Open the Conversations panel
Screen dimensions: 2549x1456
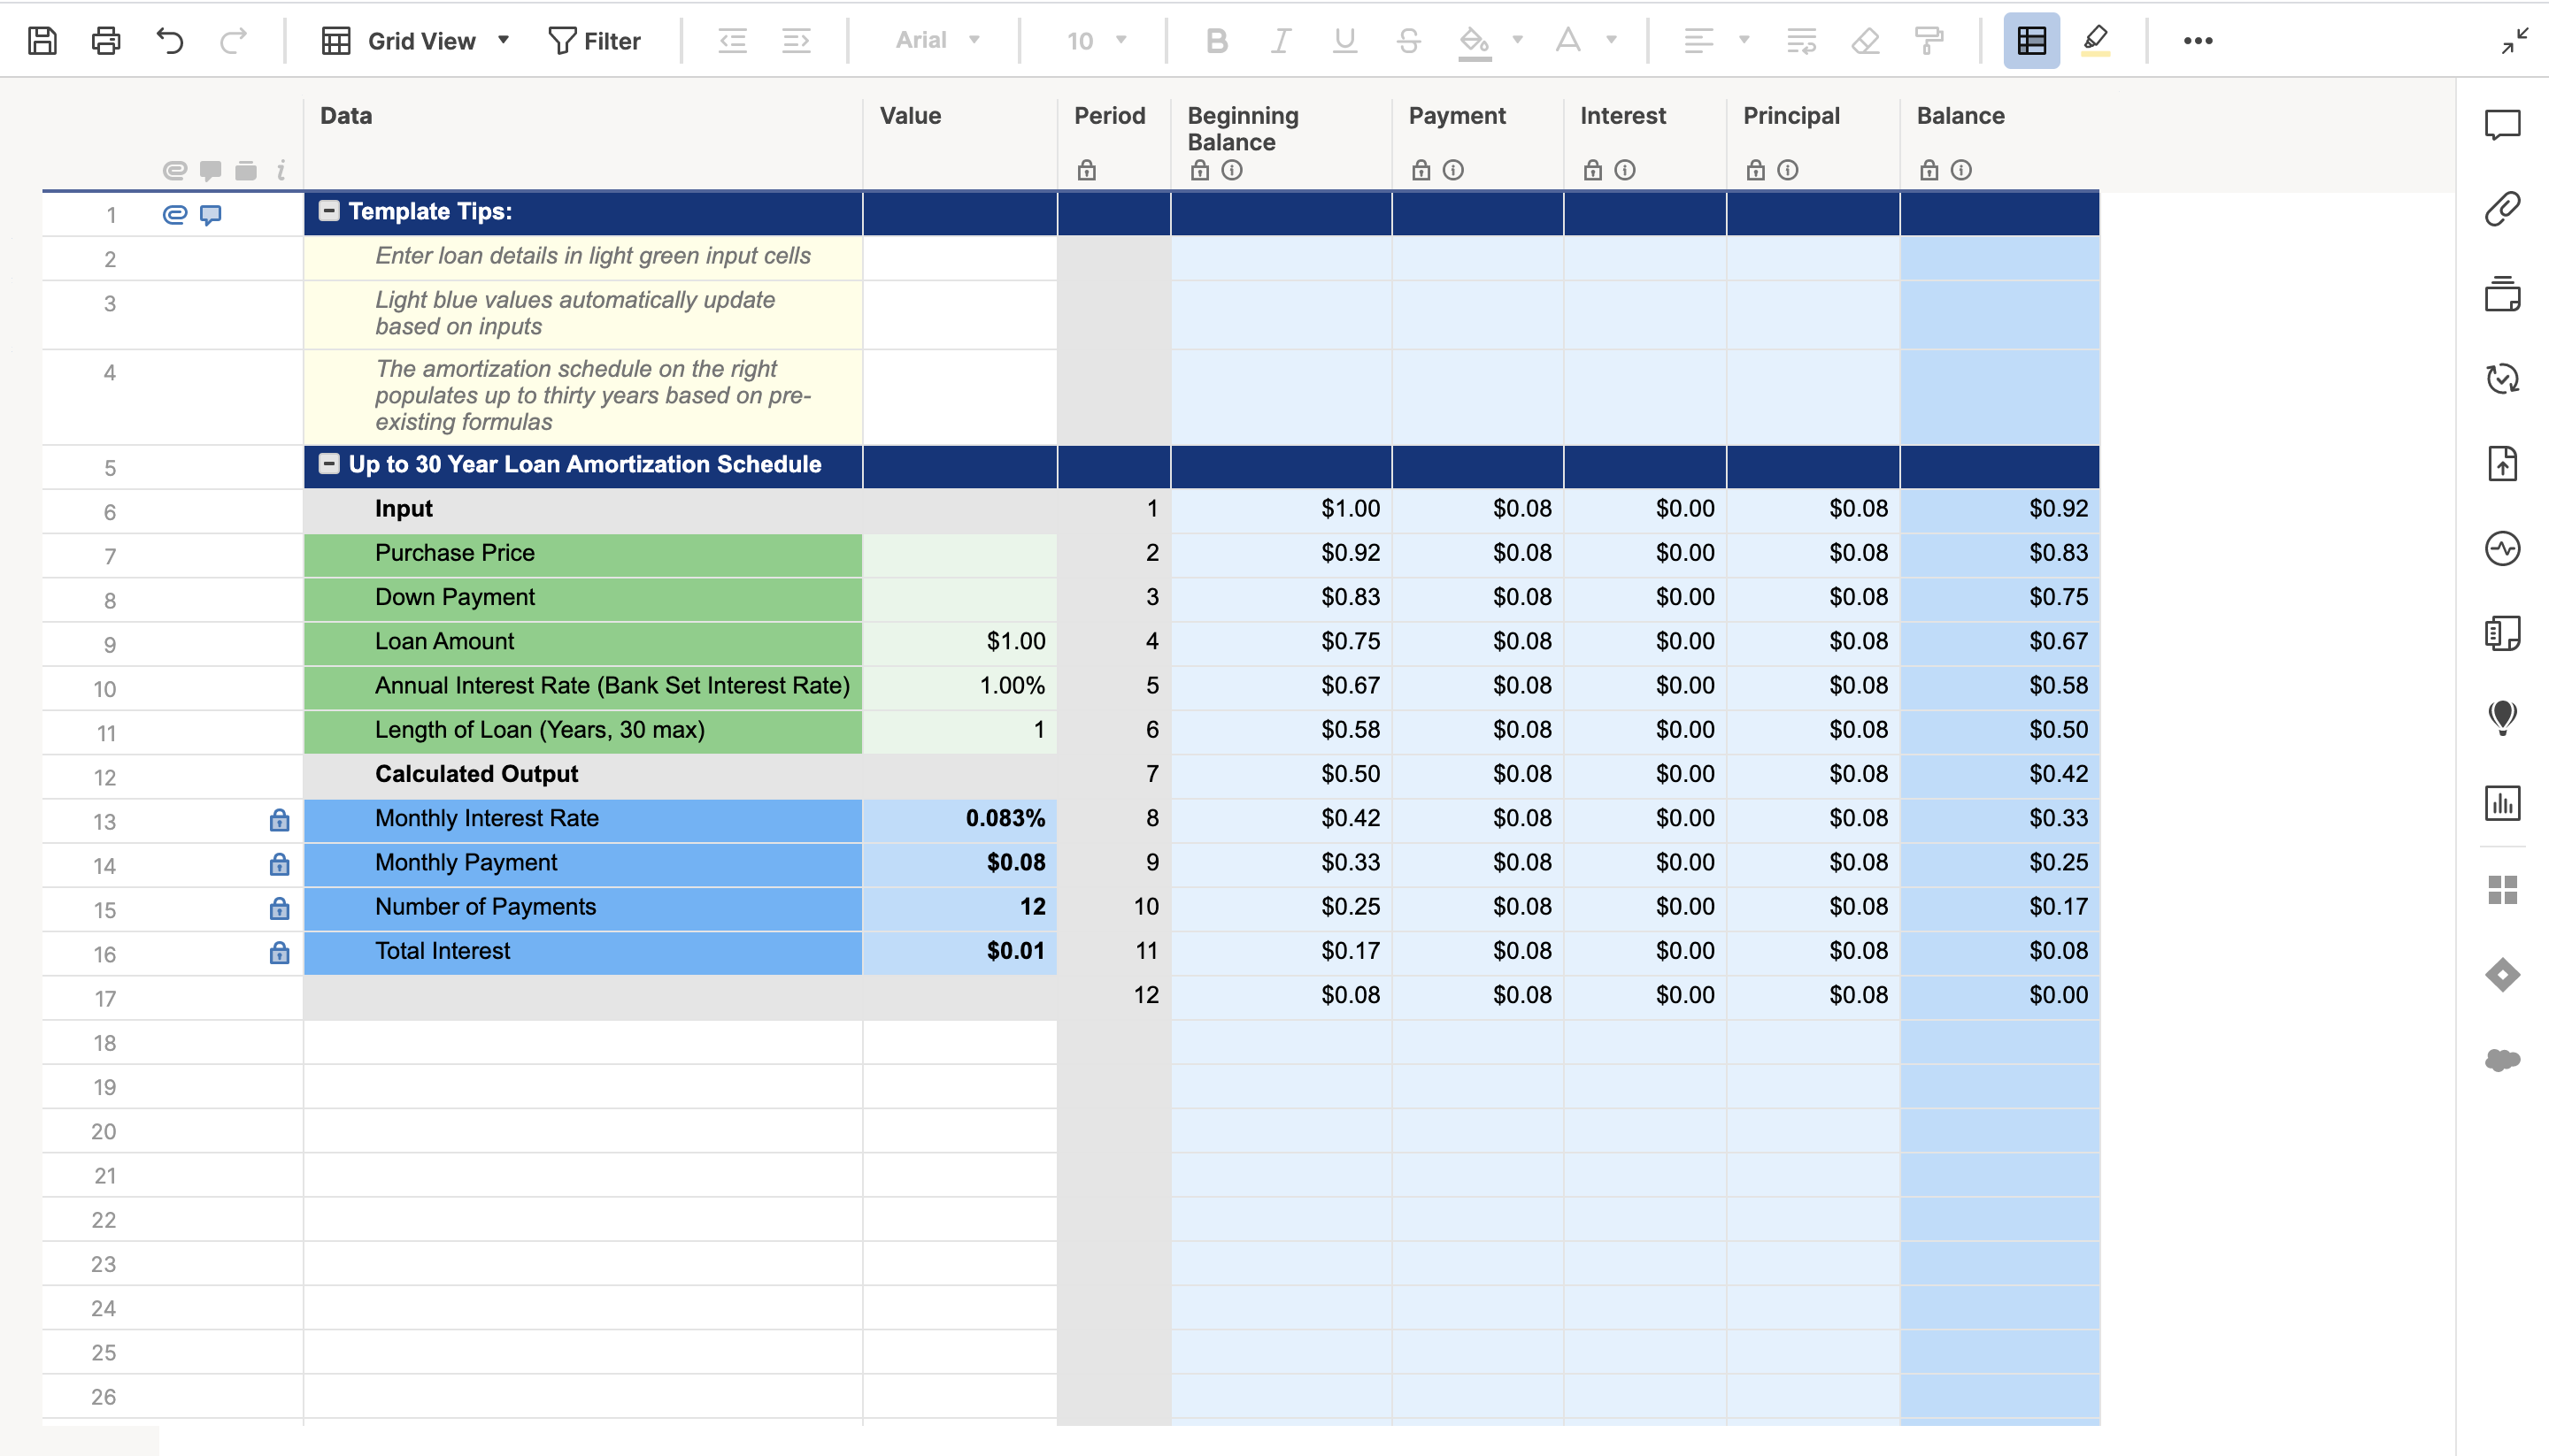(x=2503, y=125)
